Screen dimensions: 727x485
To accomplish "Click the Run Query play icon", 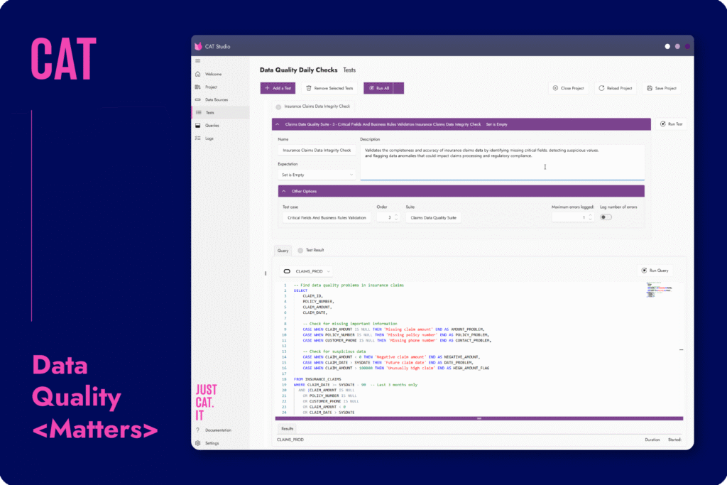I will (644, 271).
